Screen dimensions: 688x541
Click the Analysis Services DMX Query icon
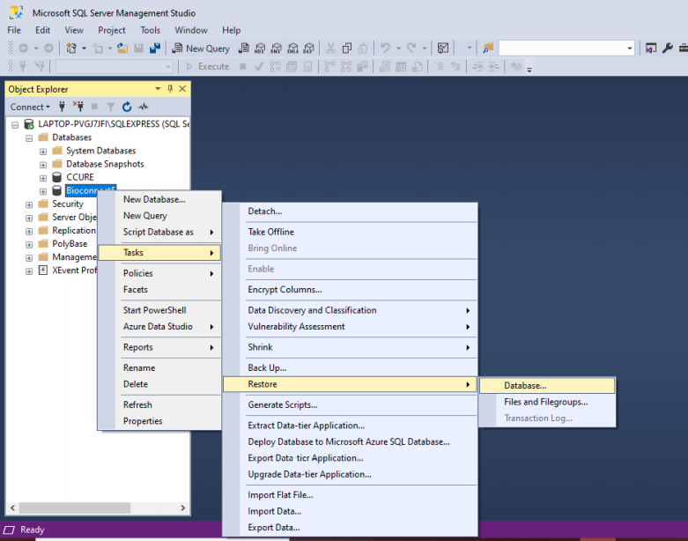pyautogui.click(x=276, y=48)
